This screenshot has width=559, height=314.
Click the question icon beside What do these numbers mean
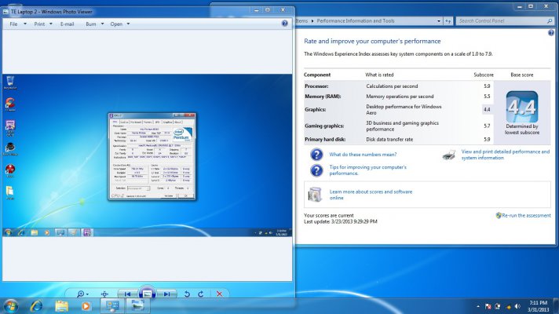click(316, 155)
